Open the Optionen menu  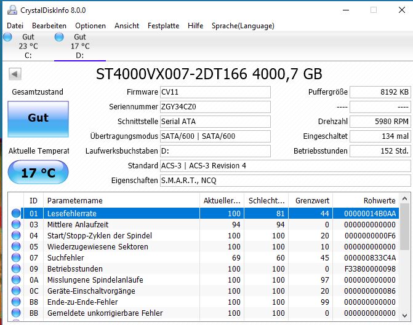point(90,26)
